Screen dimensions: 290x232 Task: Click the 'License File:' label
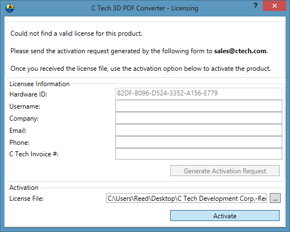26,199
